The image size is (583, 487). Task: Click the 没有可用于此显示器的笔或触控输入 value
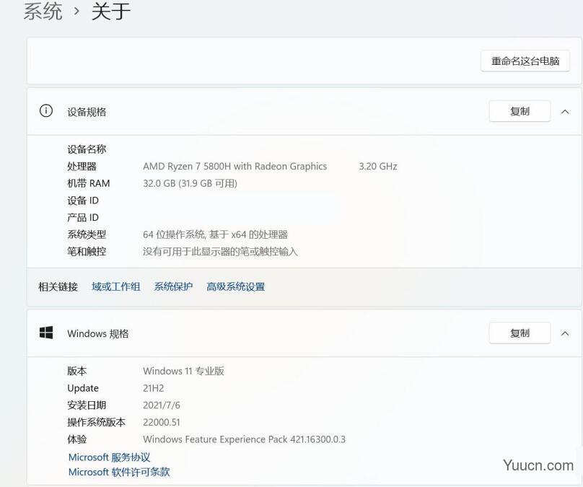(221, 252)
